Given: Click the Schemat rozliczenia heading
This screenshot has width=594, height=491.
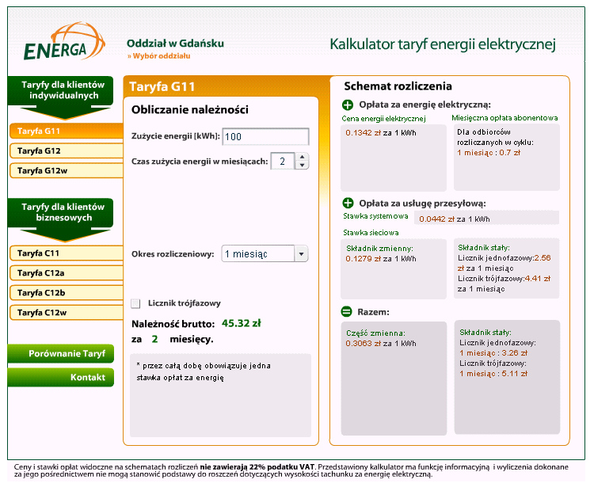Looking at the screenshot, I should tap(398, 86).
